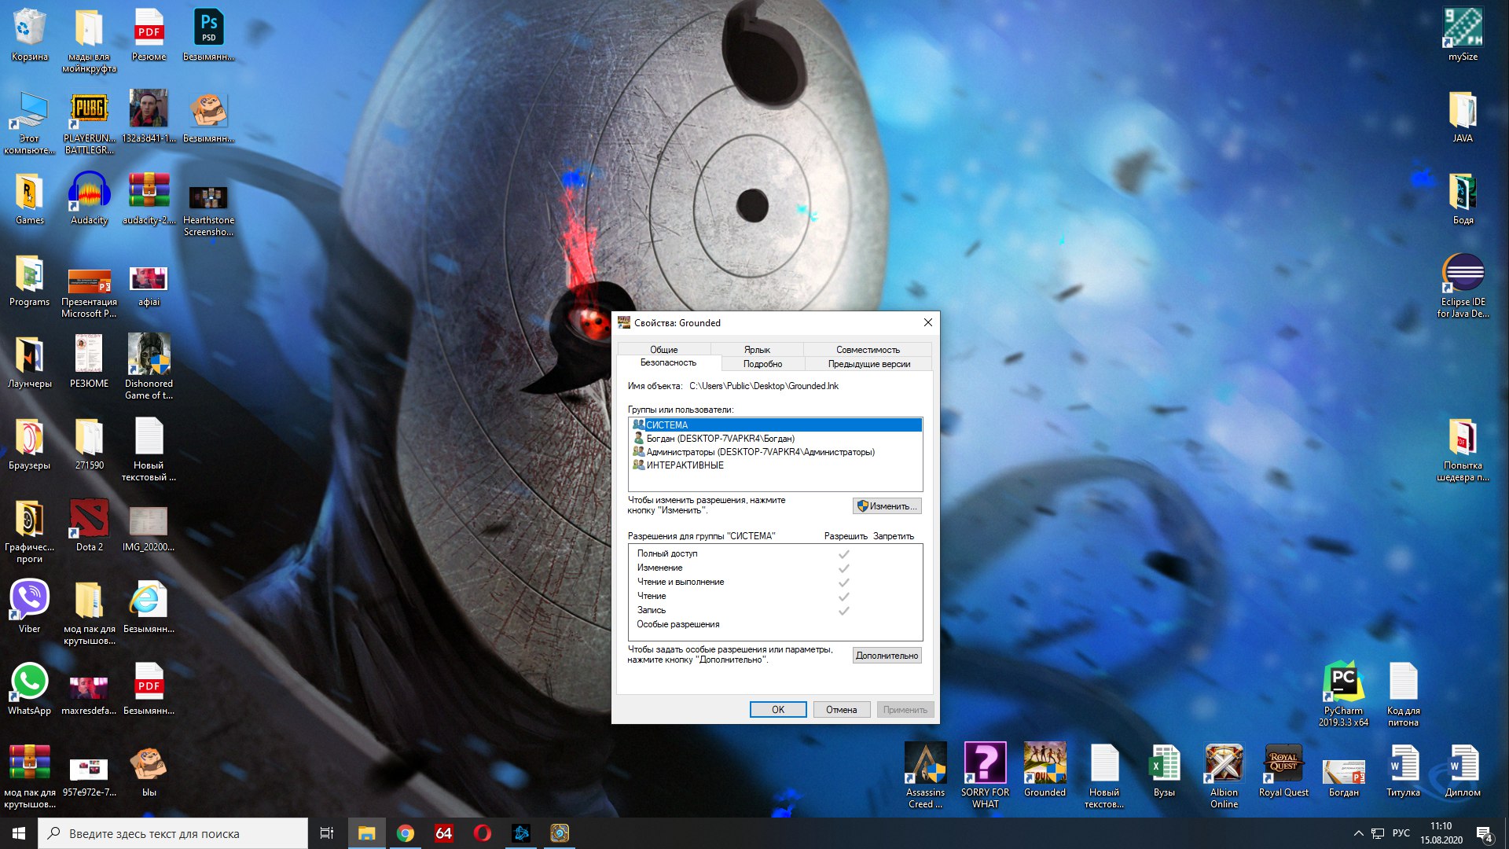Select the Вузы Excel file icon
Image resolution: width=1509 pixels, height=849 pixels.
coord(1164,770)
